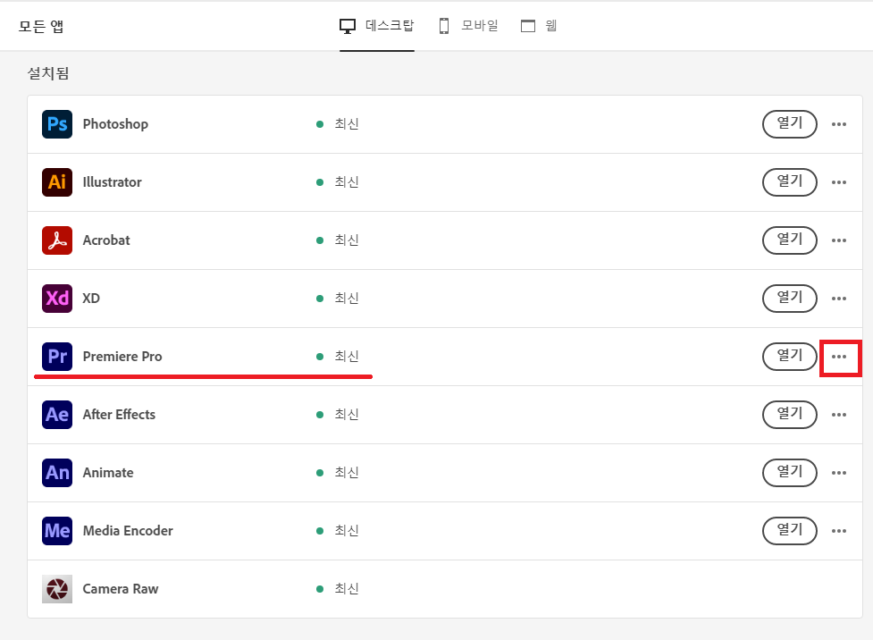Open more options for After Effects
Screen dimensions: 873x640
[x=839, y=415]
